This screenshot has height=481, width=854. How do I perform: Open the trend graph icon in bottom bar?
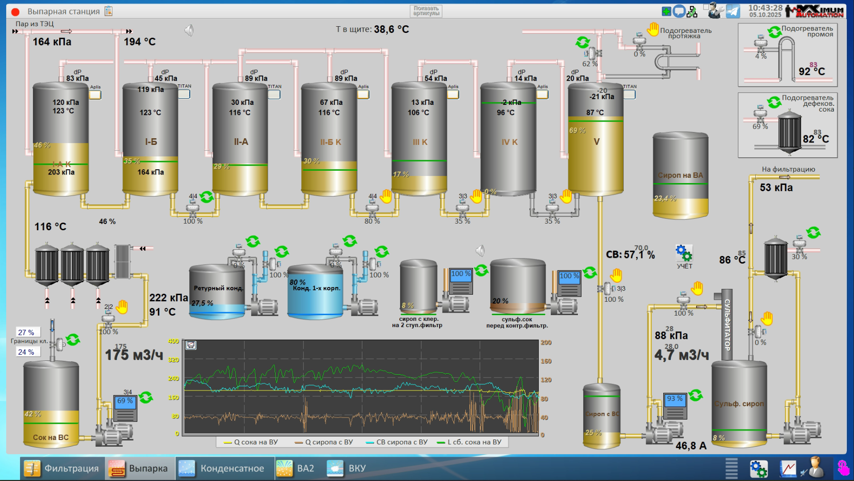[x=788, y=468]
